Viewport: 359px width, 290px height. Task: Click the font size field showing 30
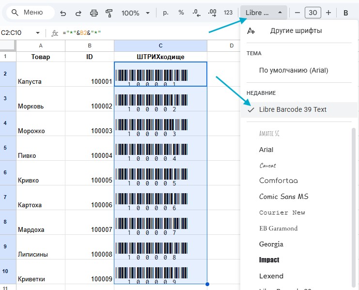pos(313,13)
